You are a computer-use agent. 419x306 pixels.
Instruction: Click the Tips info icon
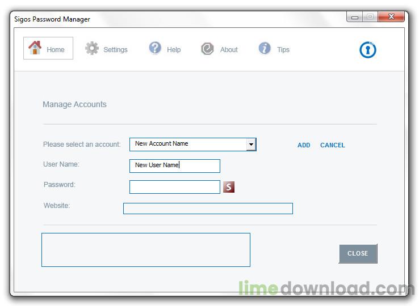click(265, 48)
